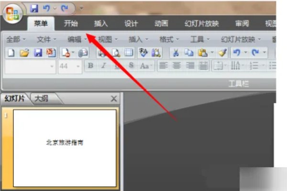Close the slides pane with X
This screenshot has width=287, height=191.
pyautogui.click(x=114, y=99)
